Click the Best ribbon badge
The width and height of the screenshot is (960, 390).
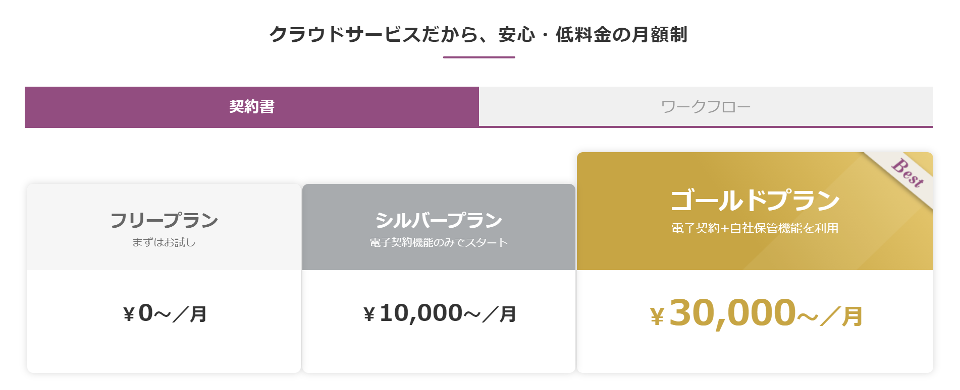point(907,174)
